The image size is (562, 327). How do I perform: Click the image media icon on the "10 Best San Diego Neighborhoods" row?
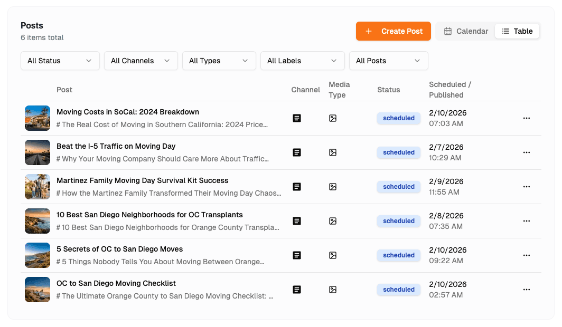pos(333,221)
